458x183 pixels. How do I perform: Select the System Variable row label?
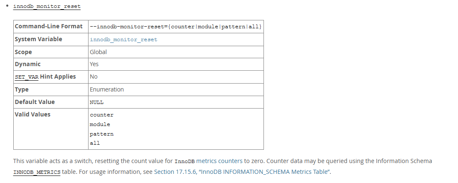38,39
